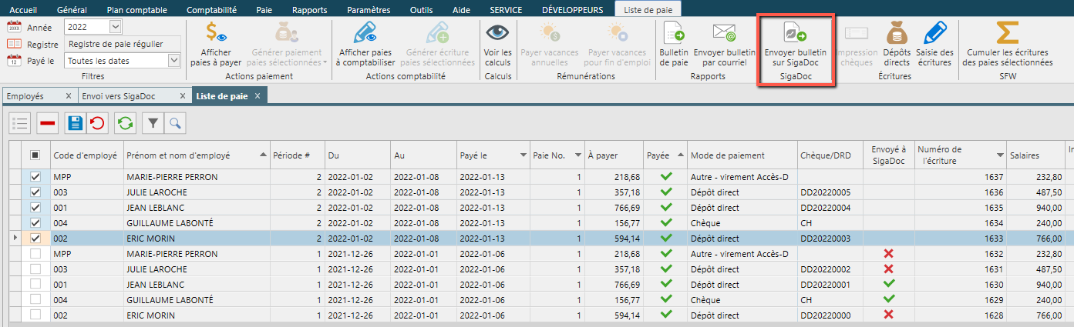The width and height of the screenshot is (1074, 327).
Task: Open the Outils menu
Action: coord(422,10)
